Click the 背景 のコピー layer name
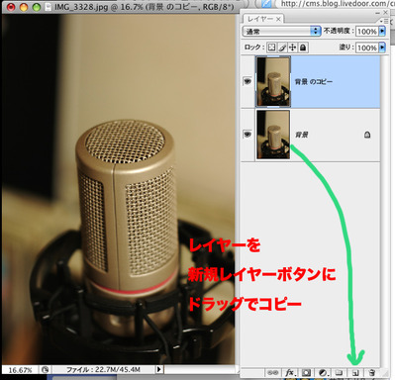395x380 pixels. [314, 81]
